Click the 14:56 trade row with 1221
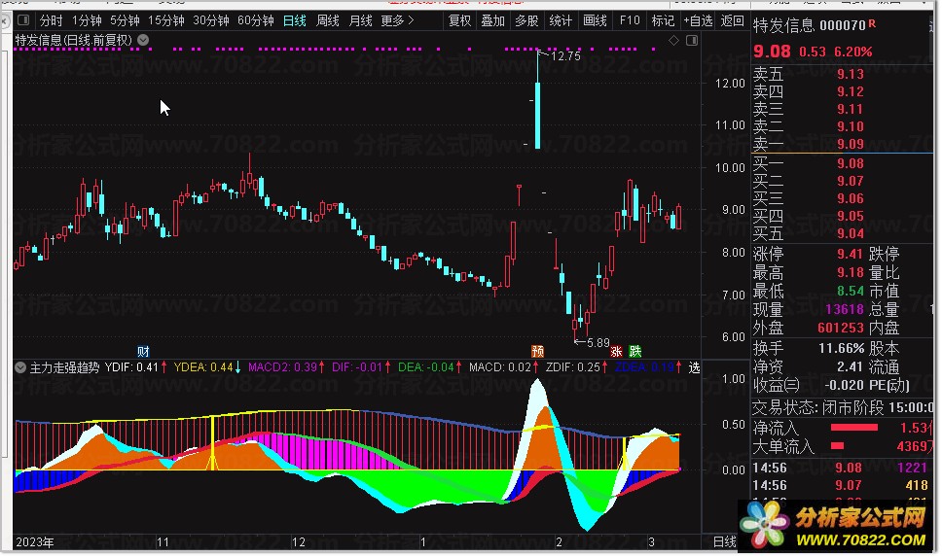Screen dimensions: 942x556 pos(843,468)
